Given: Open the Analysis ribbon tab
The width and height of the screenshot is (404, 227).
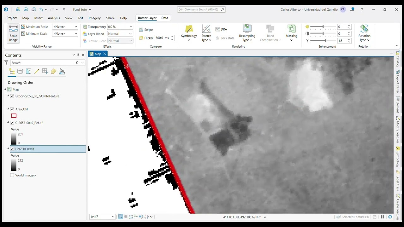Looking at the screenshot, I should point(54,18).
